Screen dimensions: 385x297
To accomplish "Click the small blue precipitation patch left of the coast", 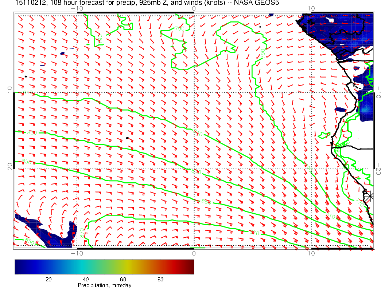I will (341, 109).
